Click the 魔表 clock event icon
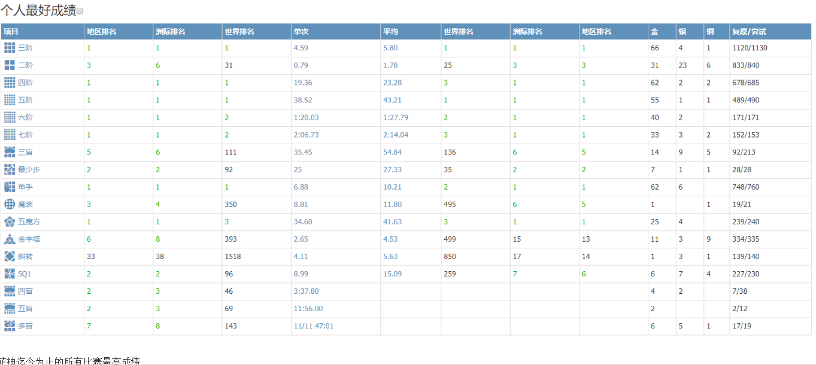 [x=10, y=204]
